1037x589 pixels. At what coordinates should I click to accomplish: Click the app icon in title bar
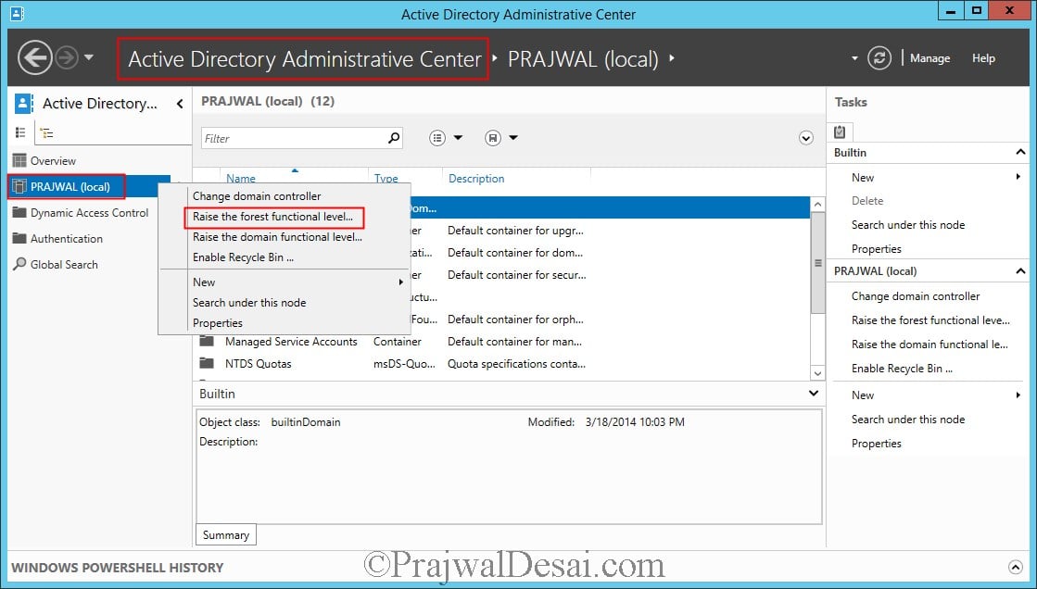tap(18, 13)
